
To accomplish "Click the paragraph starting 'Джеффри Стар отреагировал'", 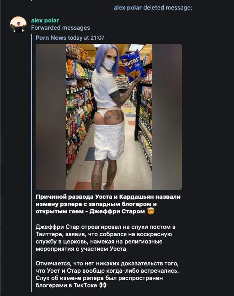I will coord(106,238).
